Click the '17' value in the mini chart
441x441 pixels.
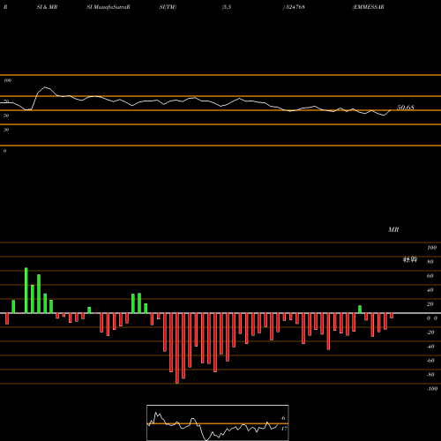[x=284, y=429]
